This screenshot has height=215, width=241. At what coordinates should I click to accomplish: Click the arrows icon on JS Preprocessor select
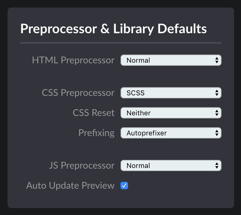coord(217,165)
